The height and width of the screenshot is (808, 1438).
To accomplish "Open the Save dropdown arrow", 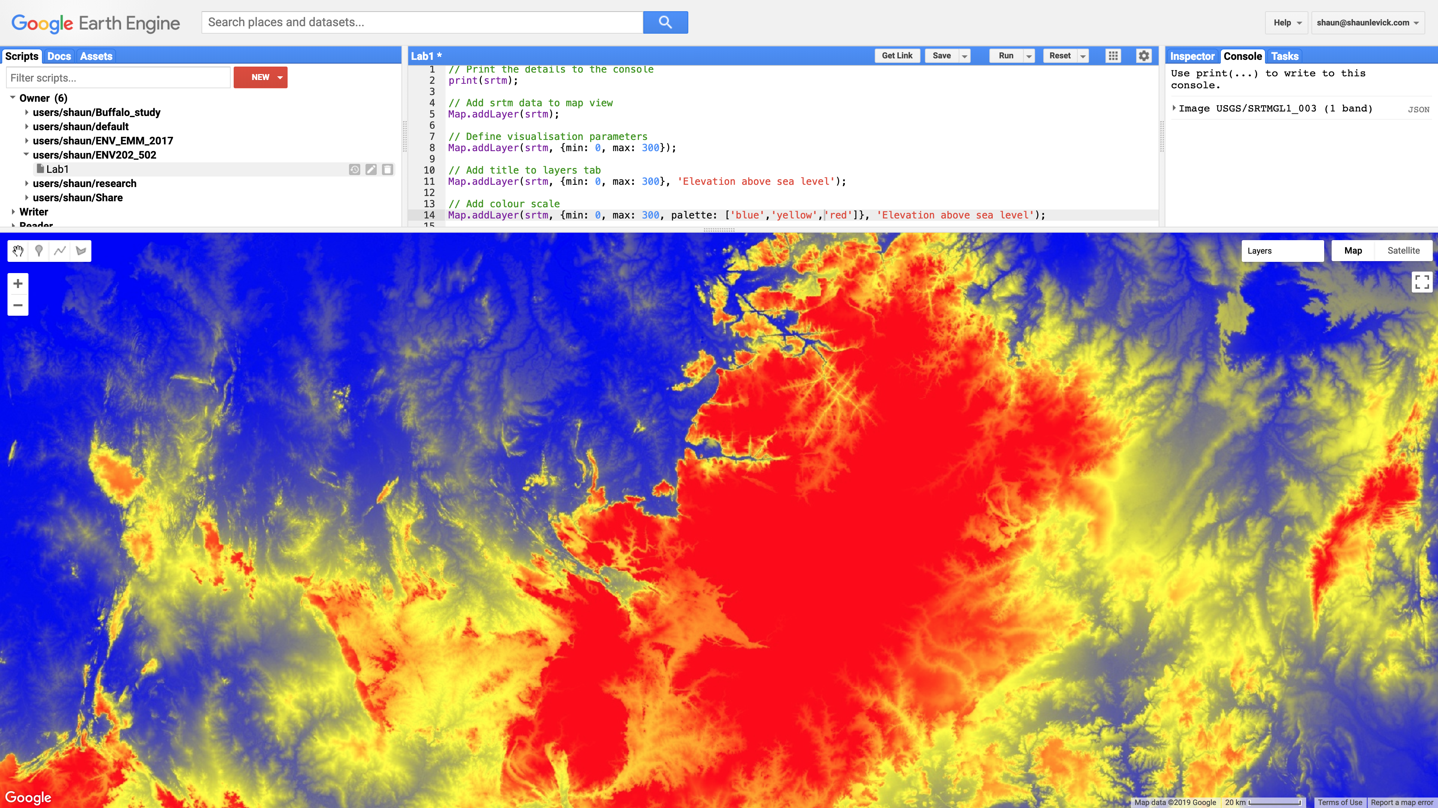I will click(x=964, y=56).
